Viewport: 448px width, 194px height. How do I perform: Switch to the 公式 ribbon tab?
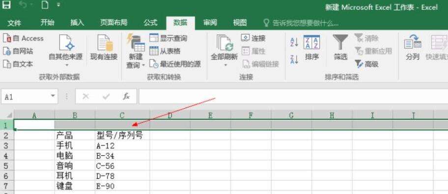(x=150, y=23)
